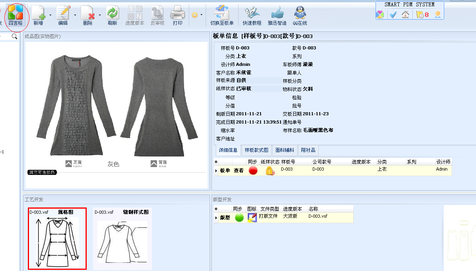Click the 设计师 column header
Viewport: 476px width, 271px height.
pos(443,162)
